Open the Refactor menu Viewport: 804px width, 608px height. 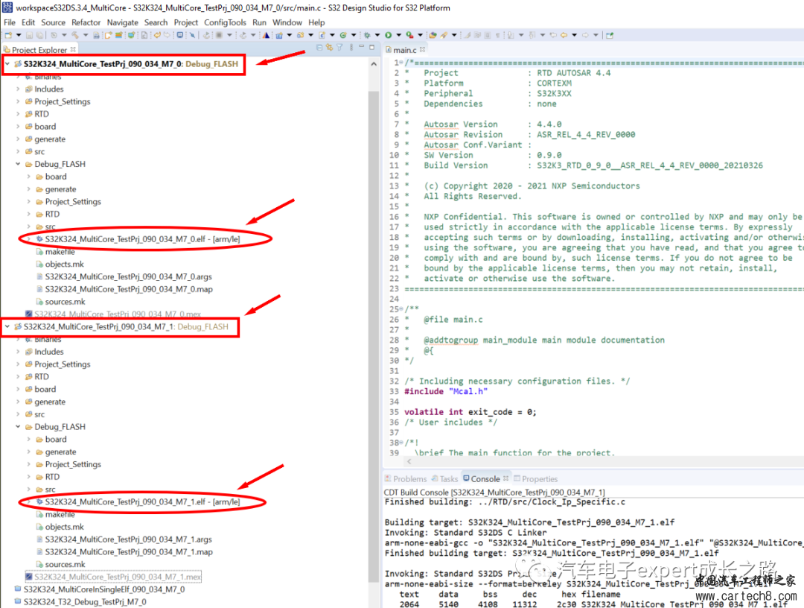coord(86,22)
